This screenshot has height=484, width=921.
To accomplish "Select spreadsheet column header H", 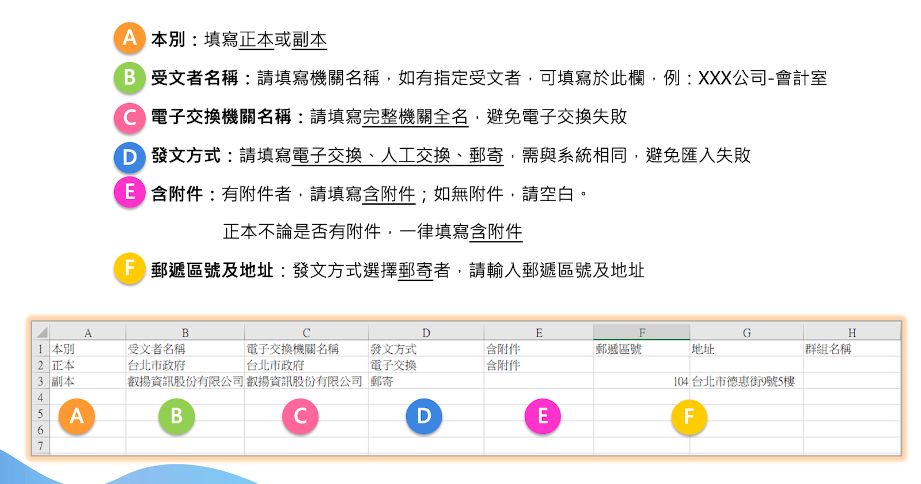I will click(852, 332).
